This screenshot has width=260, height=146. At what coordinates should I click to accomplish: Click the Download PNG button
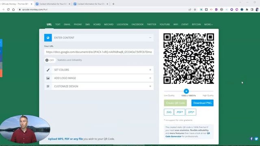point(202,103)
